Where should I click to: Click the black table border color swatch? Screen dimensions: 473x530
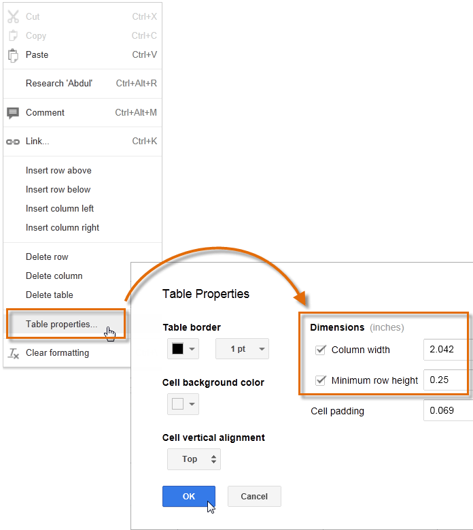[x=177, y=348]
